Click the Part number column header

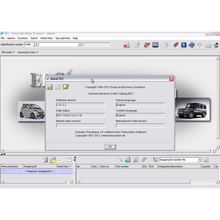[x=129, y=166]
